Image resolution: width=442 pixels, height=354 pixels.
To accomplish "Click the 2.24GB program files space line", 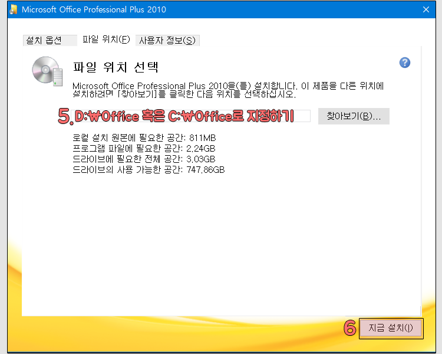I will click(x=144, y=149).
